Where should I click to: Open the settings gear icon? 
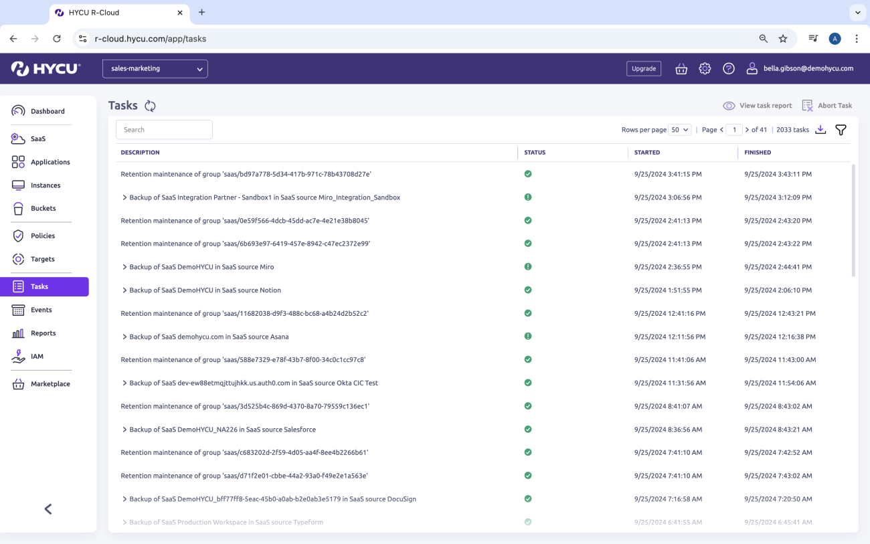coord(705,68)
